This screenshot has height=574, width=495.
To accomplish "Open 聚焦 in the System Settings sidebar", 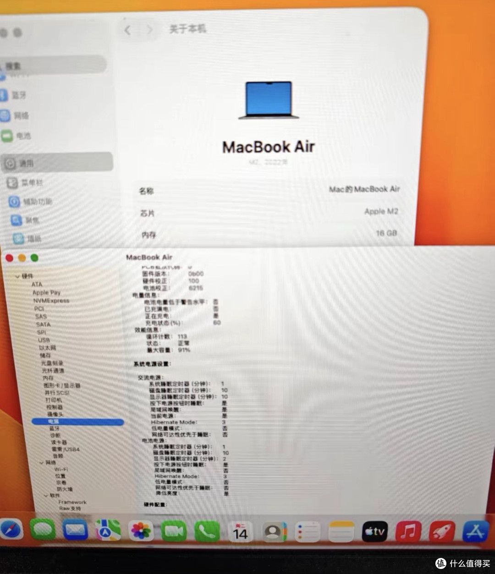I will [26, 220].
